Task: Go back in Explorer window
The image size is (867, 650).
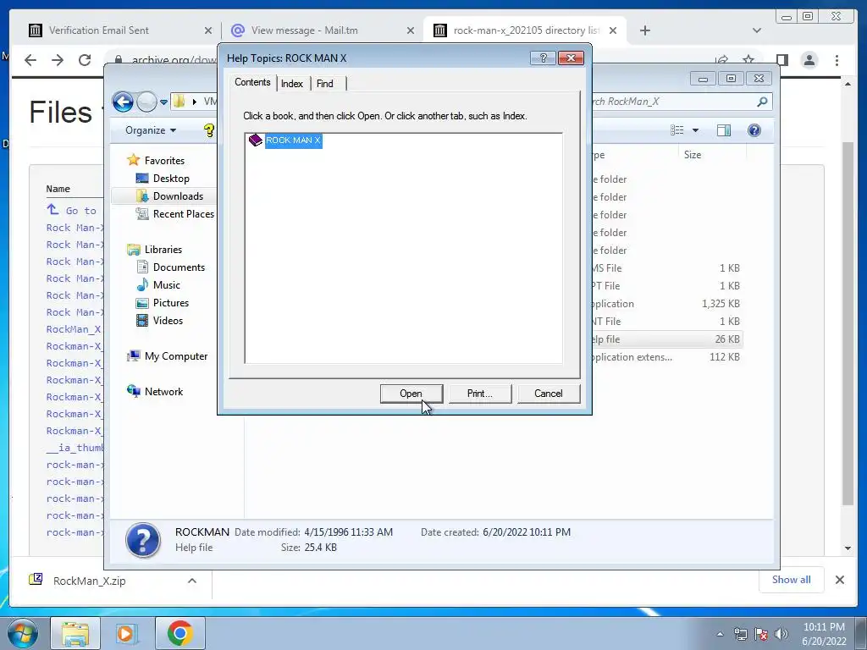Action: point(123,102)
